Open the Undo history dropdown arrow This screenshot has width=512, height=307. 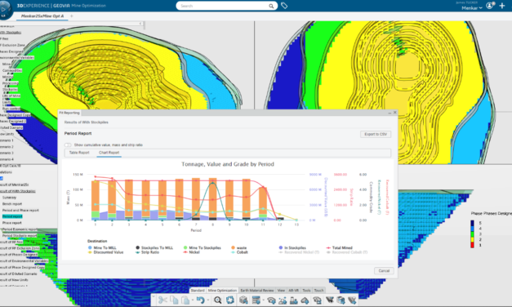(208, 300)
